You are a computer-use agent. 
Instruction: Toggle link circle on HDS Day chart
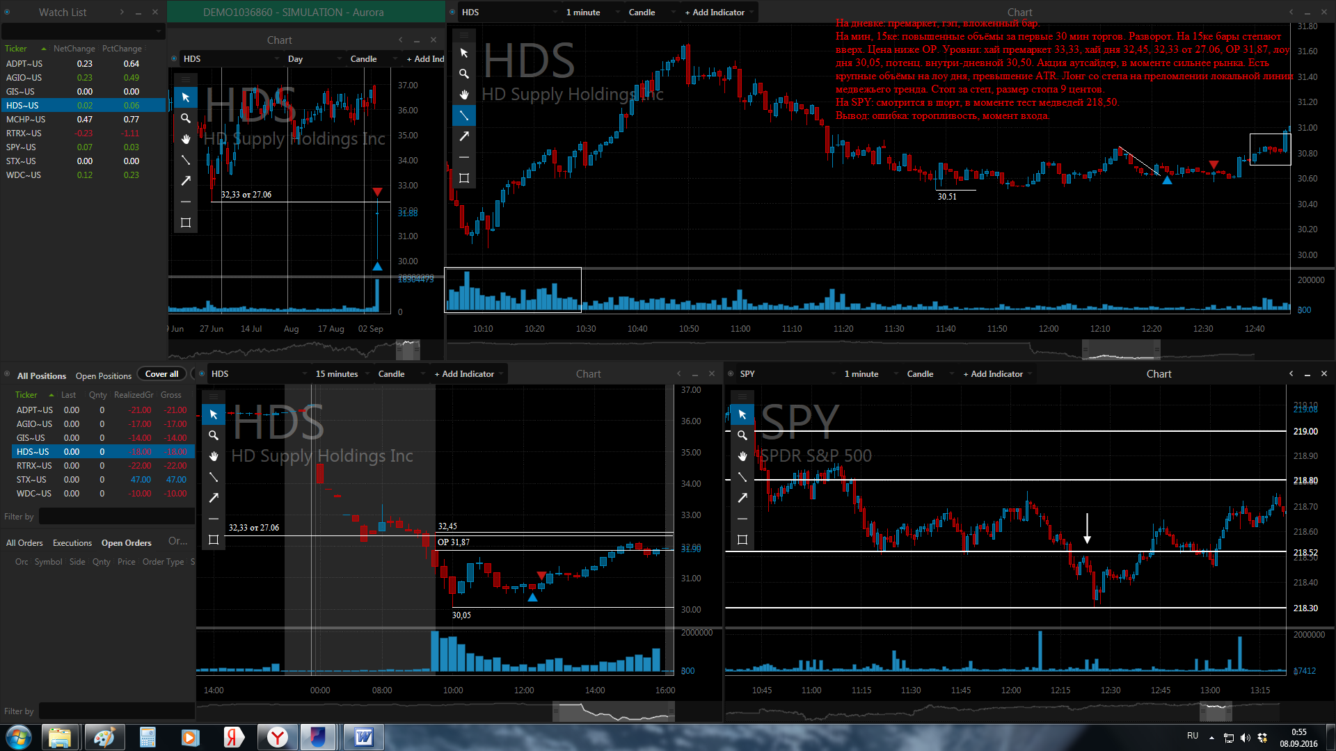coord(174,58)
